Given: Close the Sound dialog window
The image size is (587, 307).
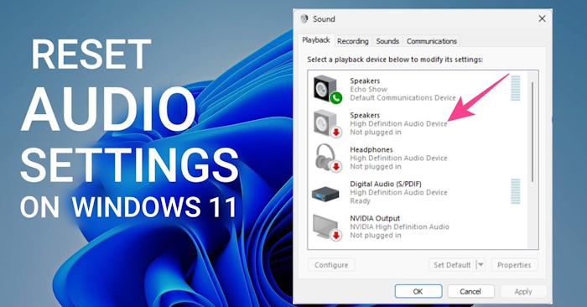Looking at the screenshot, I should click(x=542, y=18).
